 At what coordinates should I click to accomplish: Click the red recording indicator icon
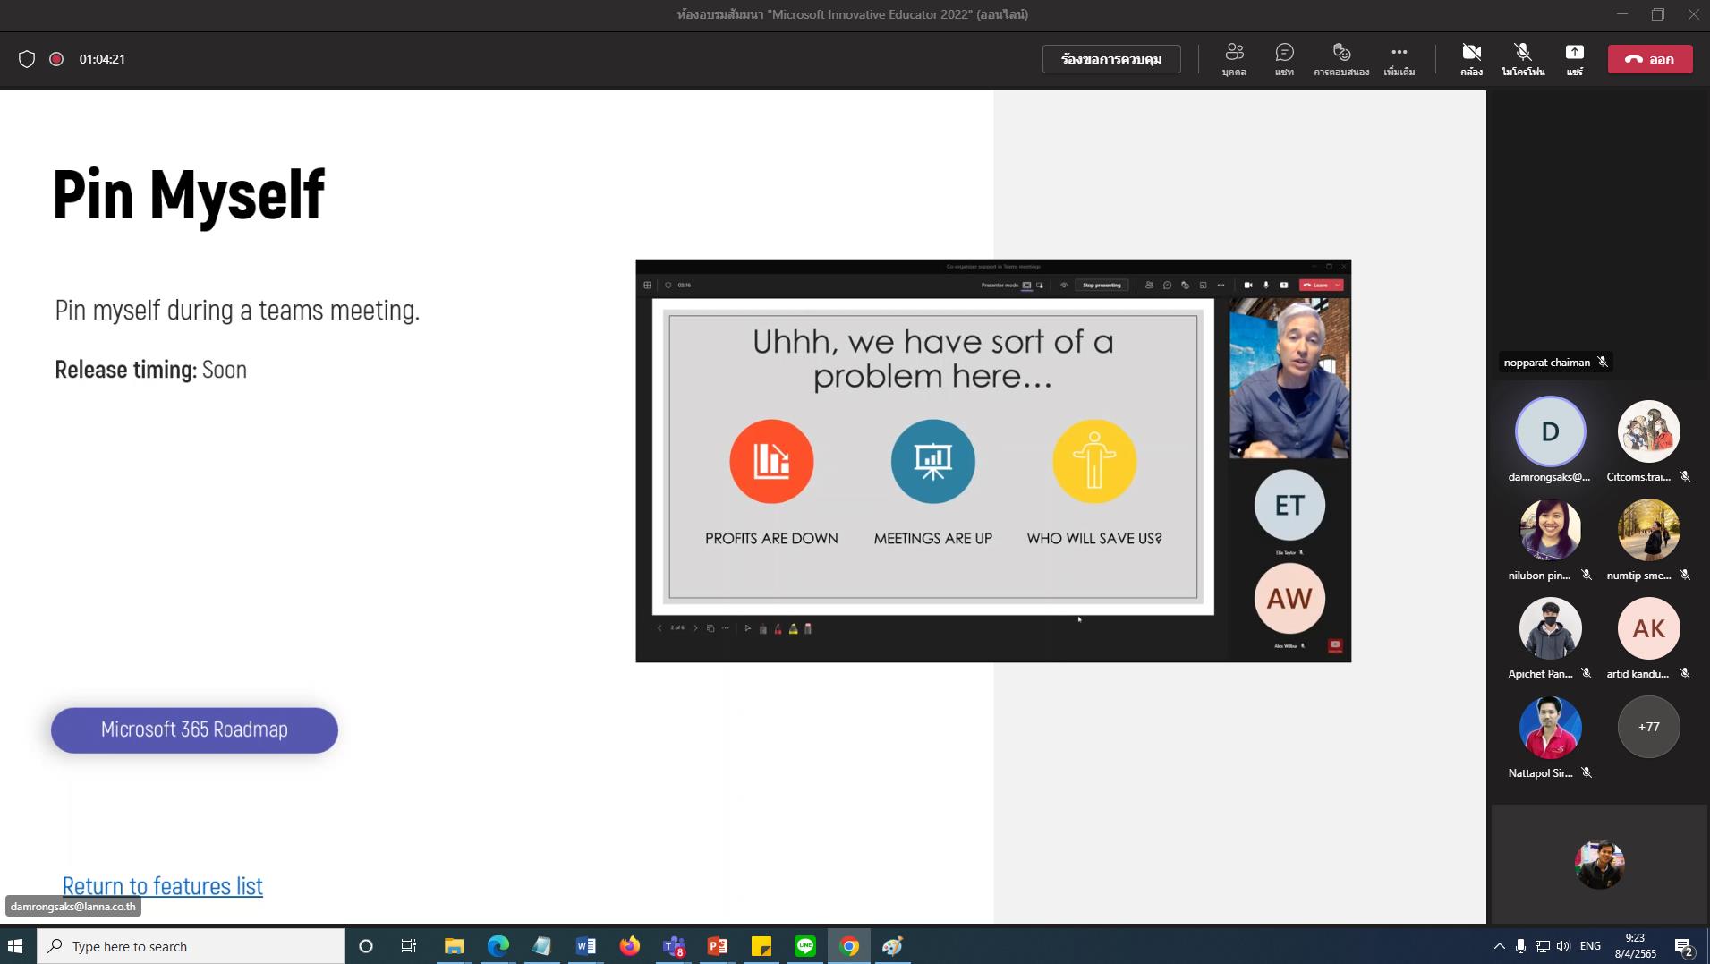click(x=56, y=59)
